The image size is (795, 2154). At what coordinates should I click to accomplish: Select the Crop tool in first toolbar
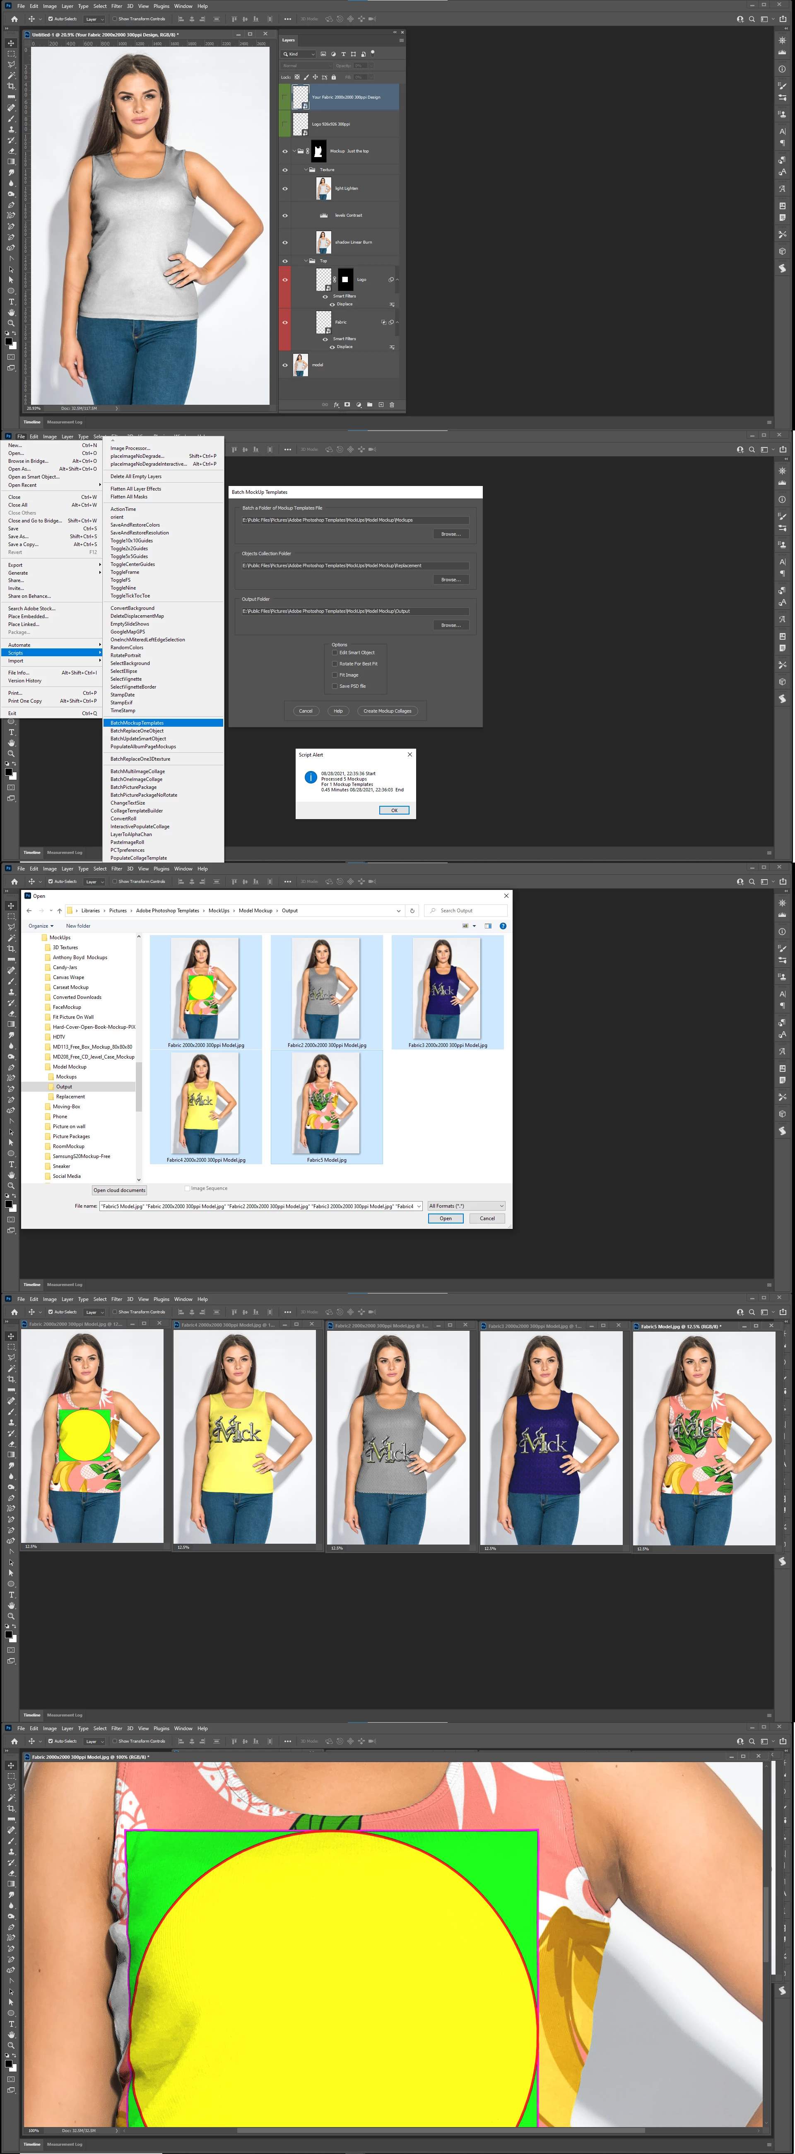pos(11,86)
